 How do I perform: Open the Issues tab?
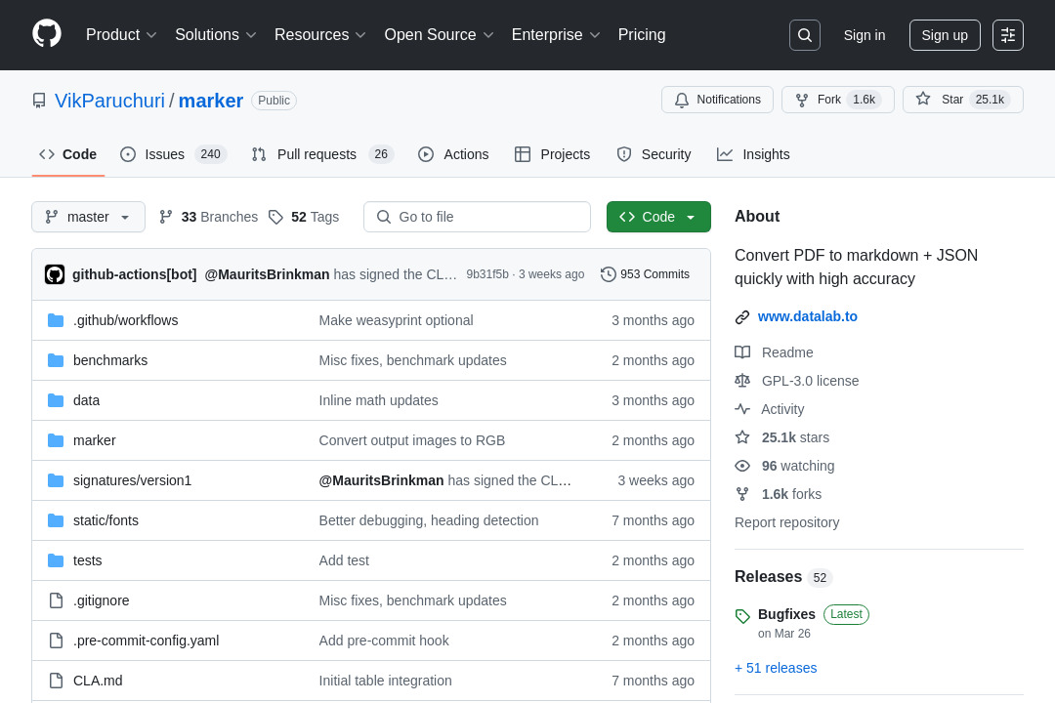tap(174, 154)
